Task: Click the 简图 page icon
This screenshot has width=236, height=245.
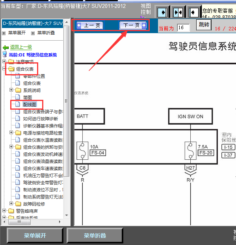Action: [18, 97]
